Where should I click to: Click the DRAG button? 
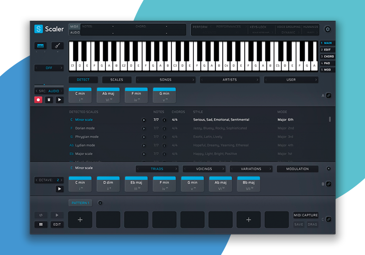pos(312,224)
